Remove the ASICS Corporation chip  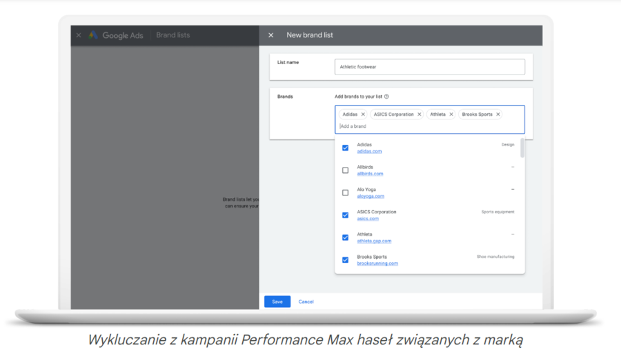tap(419, 115)
